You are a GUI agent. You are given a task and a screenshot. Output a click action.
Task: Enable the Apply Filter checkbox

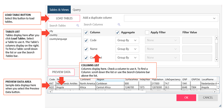pyautogui.click(x=147, y=32)
